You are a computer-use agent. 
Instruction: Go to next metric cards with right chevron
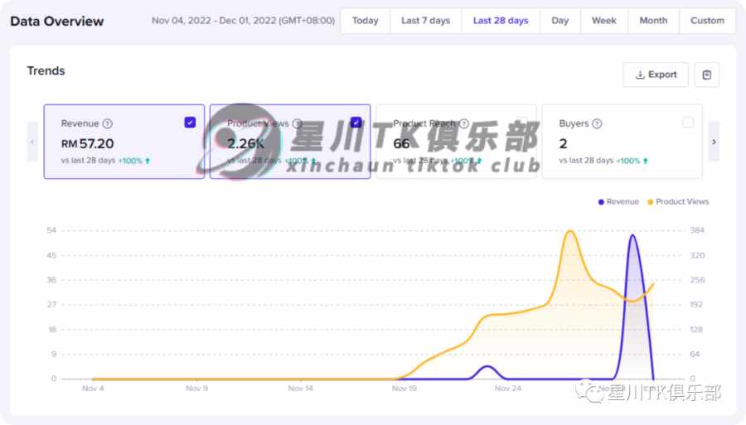(714, 142)
